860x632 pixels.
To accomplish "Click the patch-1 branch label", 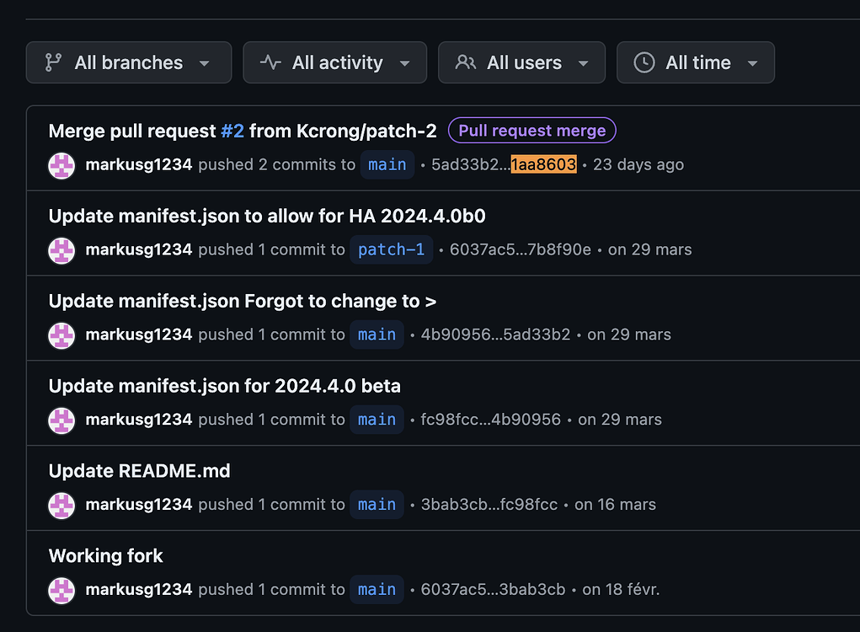I will point(391,249).
